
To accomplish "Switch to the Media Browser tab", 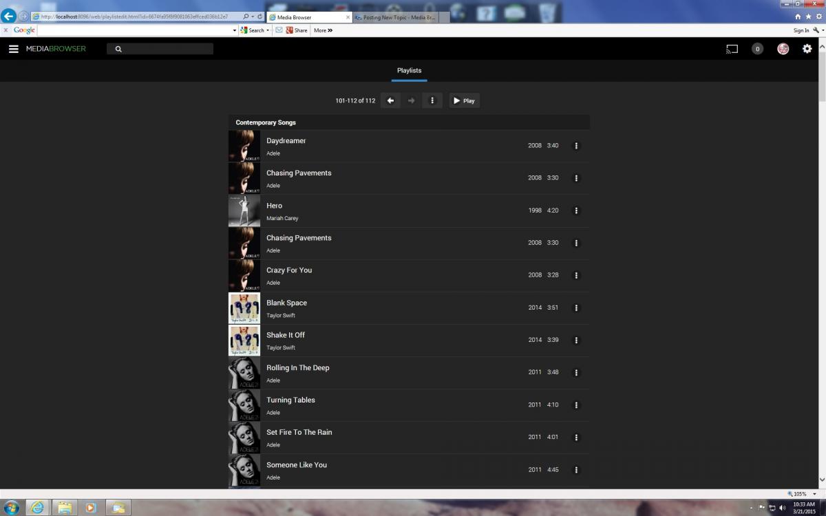I will [309, 17].
